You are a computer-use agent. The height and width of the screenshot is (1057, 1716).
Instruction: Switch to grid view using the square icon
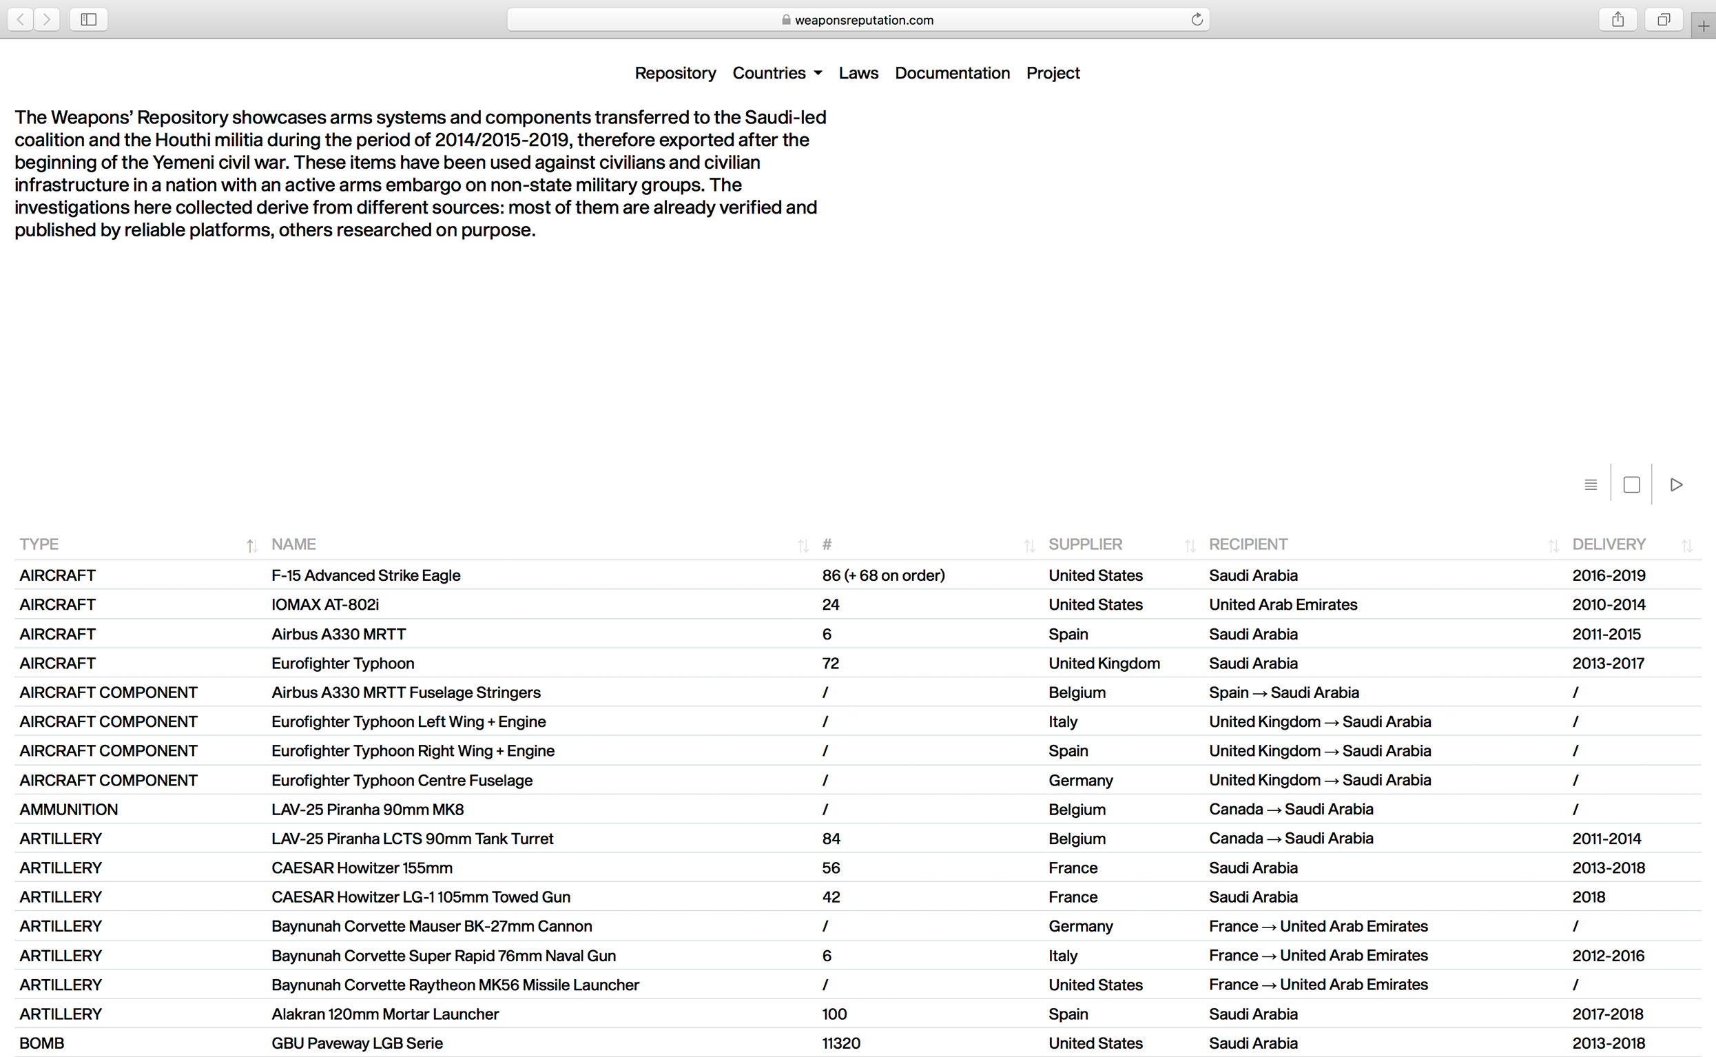[x=1631, y=484]
